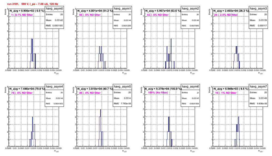272x156 pixels.
Task: Click the N_avg = 2.465e+04 label
Action: coord(231,11)
